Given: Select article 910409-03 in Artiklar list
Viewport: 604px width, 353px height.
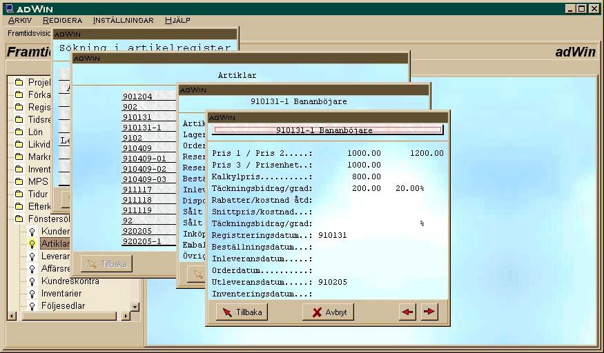Looking at the screenshot, I should click(x=148, y=179).
